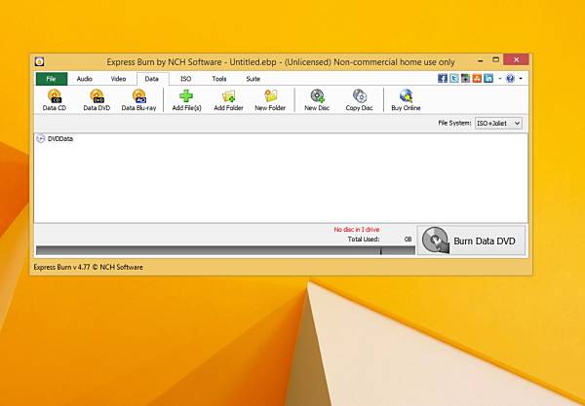Start a New Disc project
Screen dimensions: 585x406
pyautogui.click(x=317, y=100)
